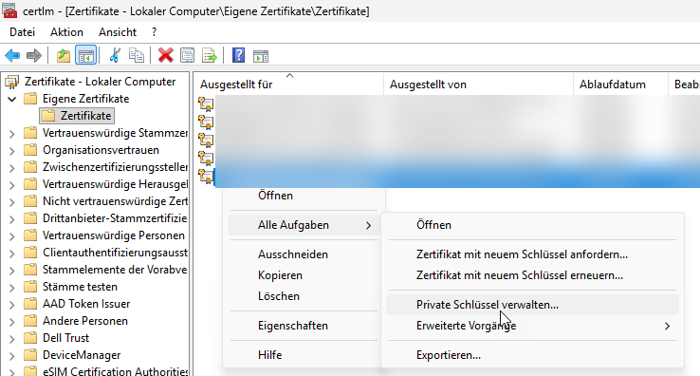Click the Cut scissors toolbar icon
The image size is (700, 376).
[x=115, y=55]
